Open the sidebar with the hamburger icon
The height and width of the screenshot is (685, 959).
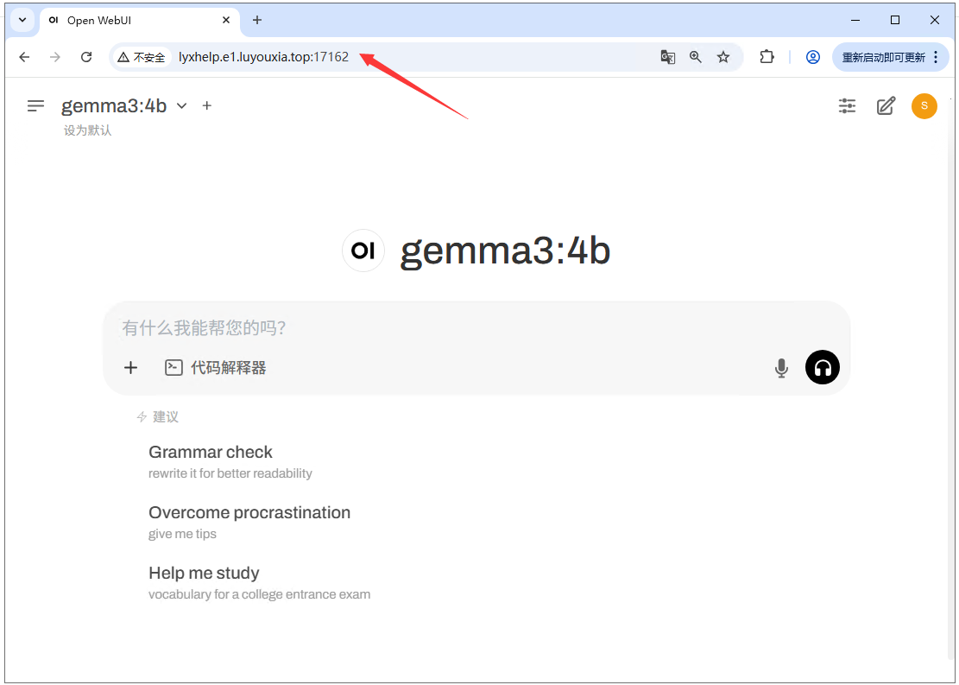point(35,105)
